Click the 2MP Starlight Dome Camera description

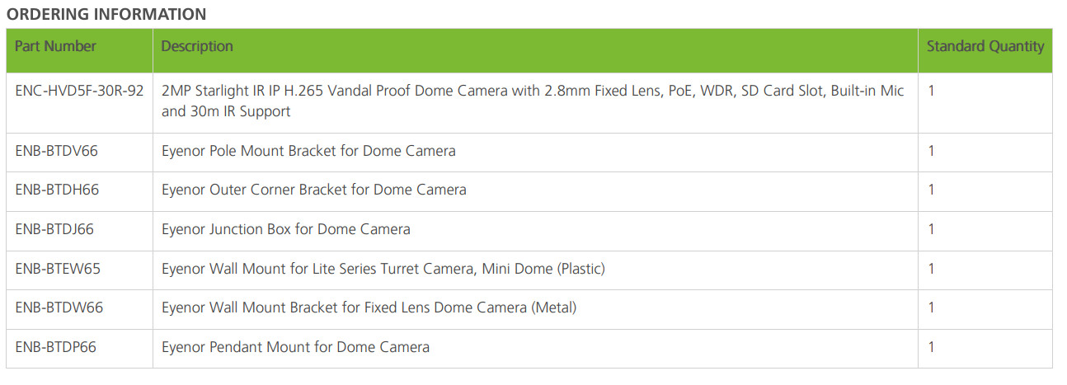click(x=533, y=101)
